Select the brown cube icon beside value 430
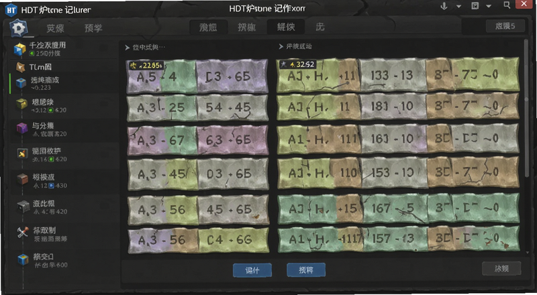The height and width of the screenshot is (295, 537). (23, 179)
